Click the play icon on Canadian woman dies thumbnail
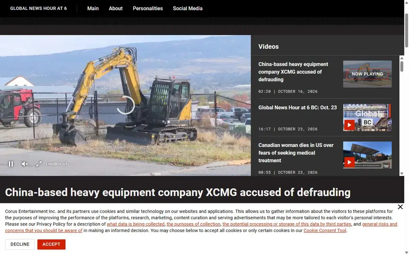The width and height of the screenshot is (409, 255). point(349,163)
